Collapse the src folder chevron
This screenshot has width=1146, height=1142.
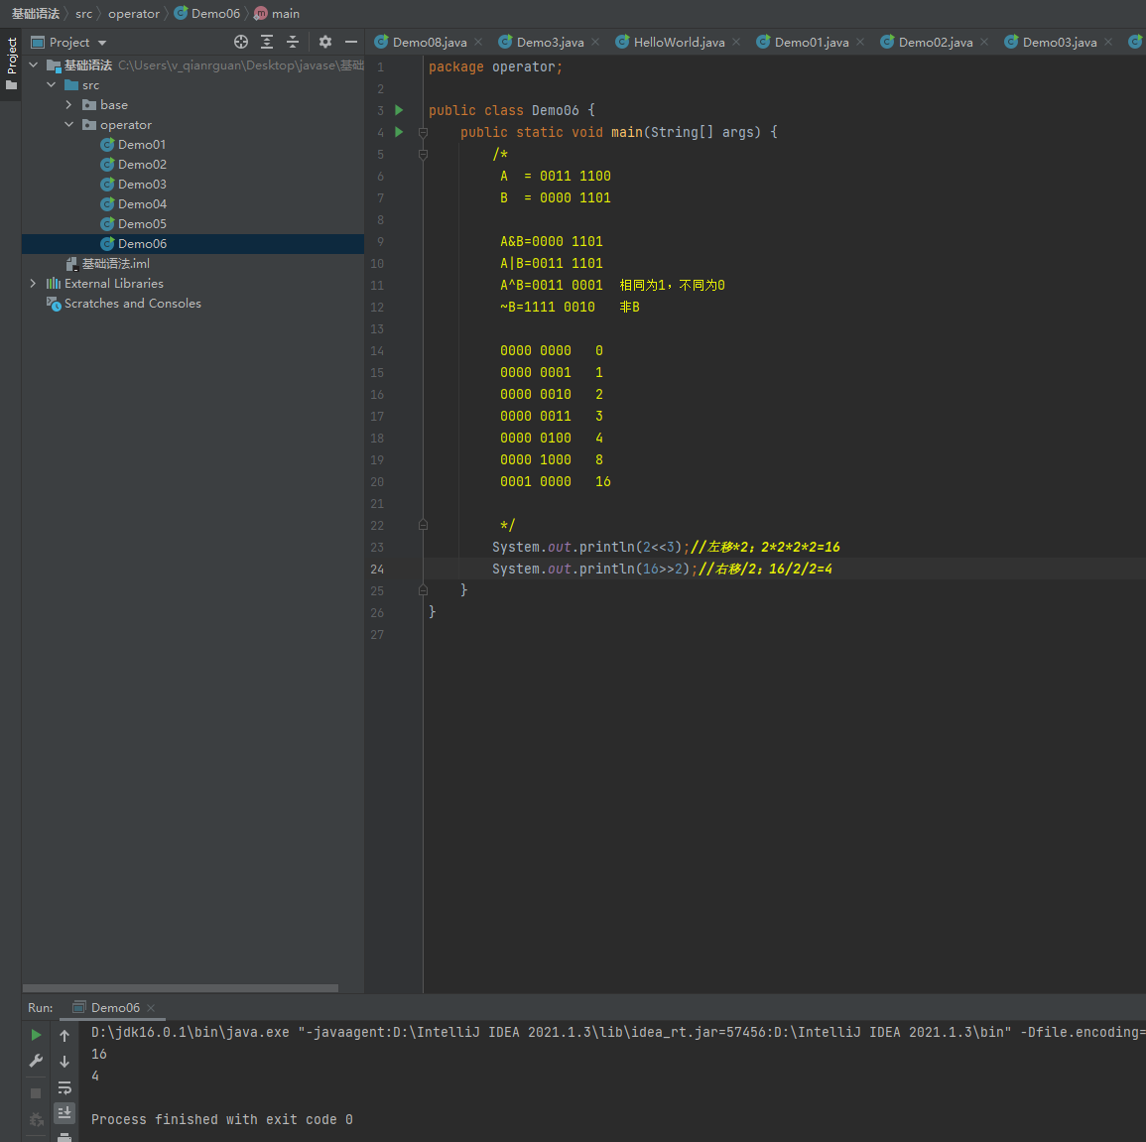(x=52, y=84)
